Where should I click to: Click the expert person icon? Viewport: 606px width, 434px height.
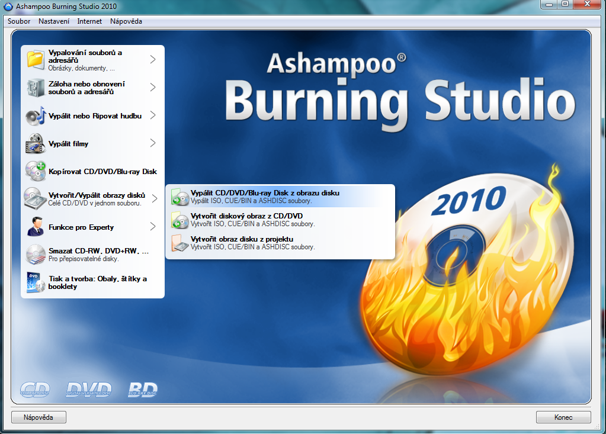(36, 227)
